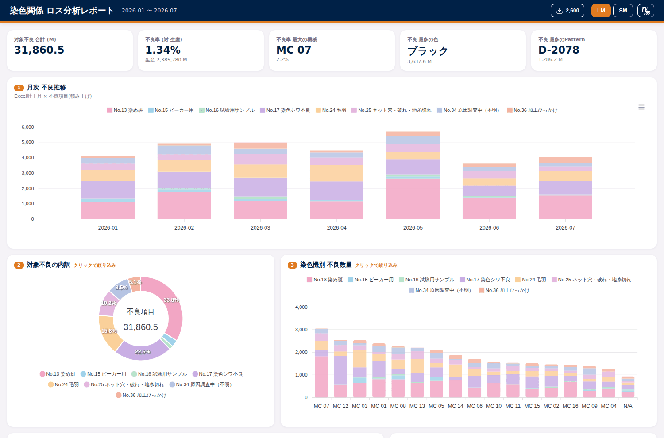
Task: Select the SM mode button
Action: tap(623, 11)
